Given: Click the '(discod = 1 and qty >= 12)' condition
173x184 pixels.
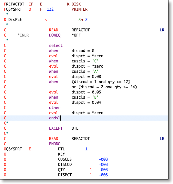Looking at the screenshot, I should point(101,82).
